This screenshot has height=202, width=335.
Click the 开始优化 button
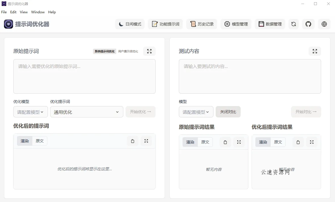[x=141, y=112]
